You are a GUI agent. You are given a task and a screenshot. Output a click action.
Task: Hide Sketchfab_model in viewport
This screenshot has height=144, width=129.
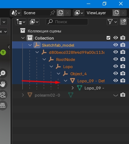(x=115, y=45)
